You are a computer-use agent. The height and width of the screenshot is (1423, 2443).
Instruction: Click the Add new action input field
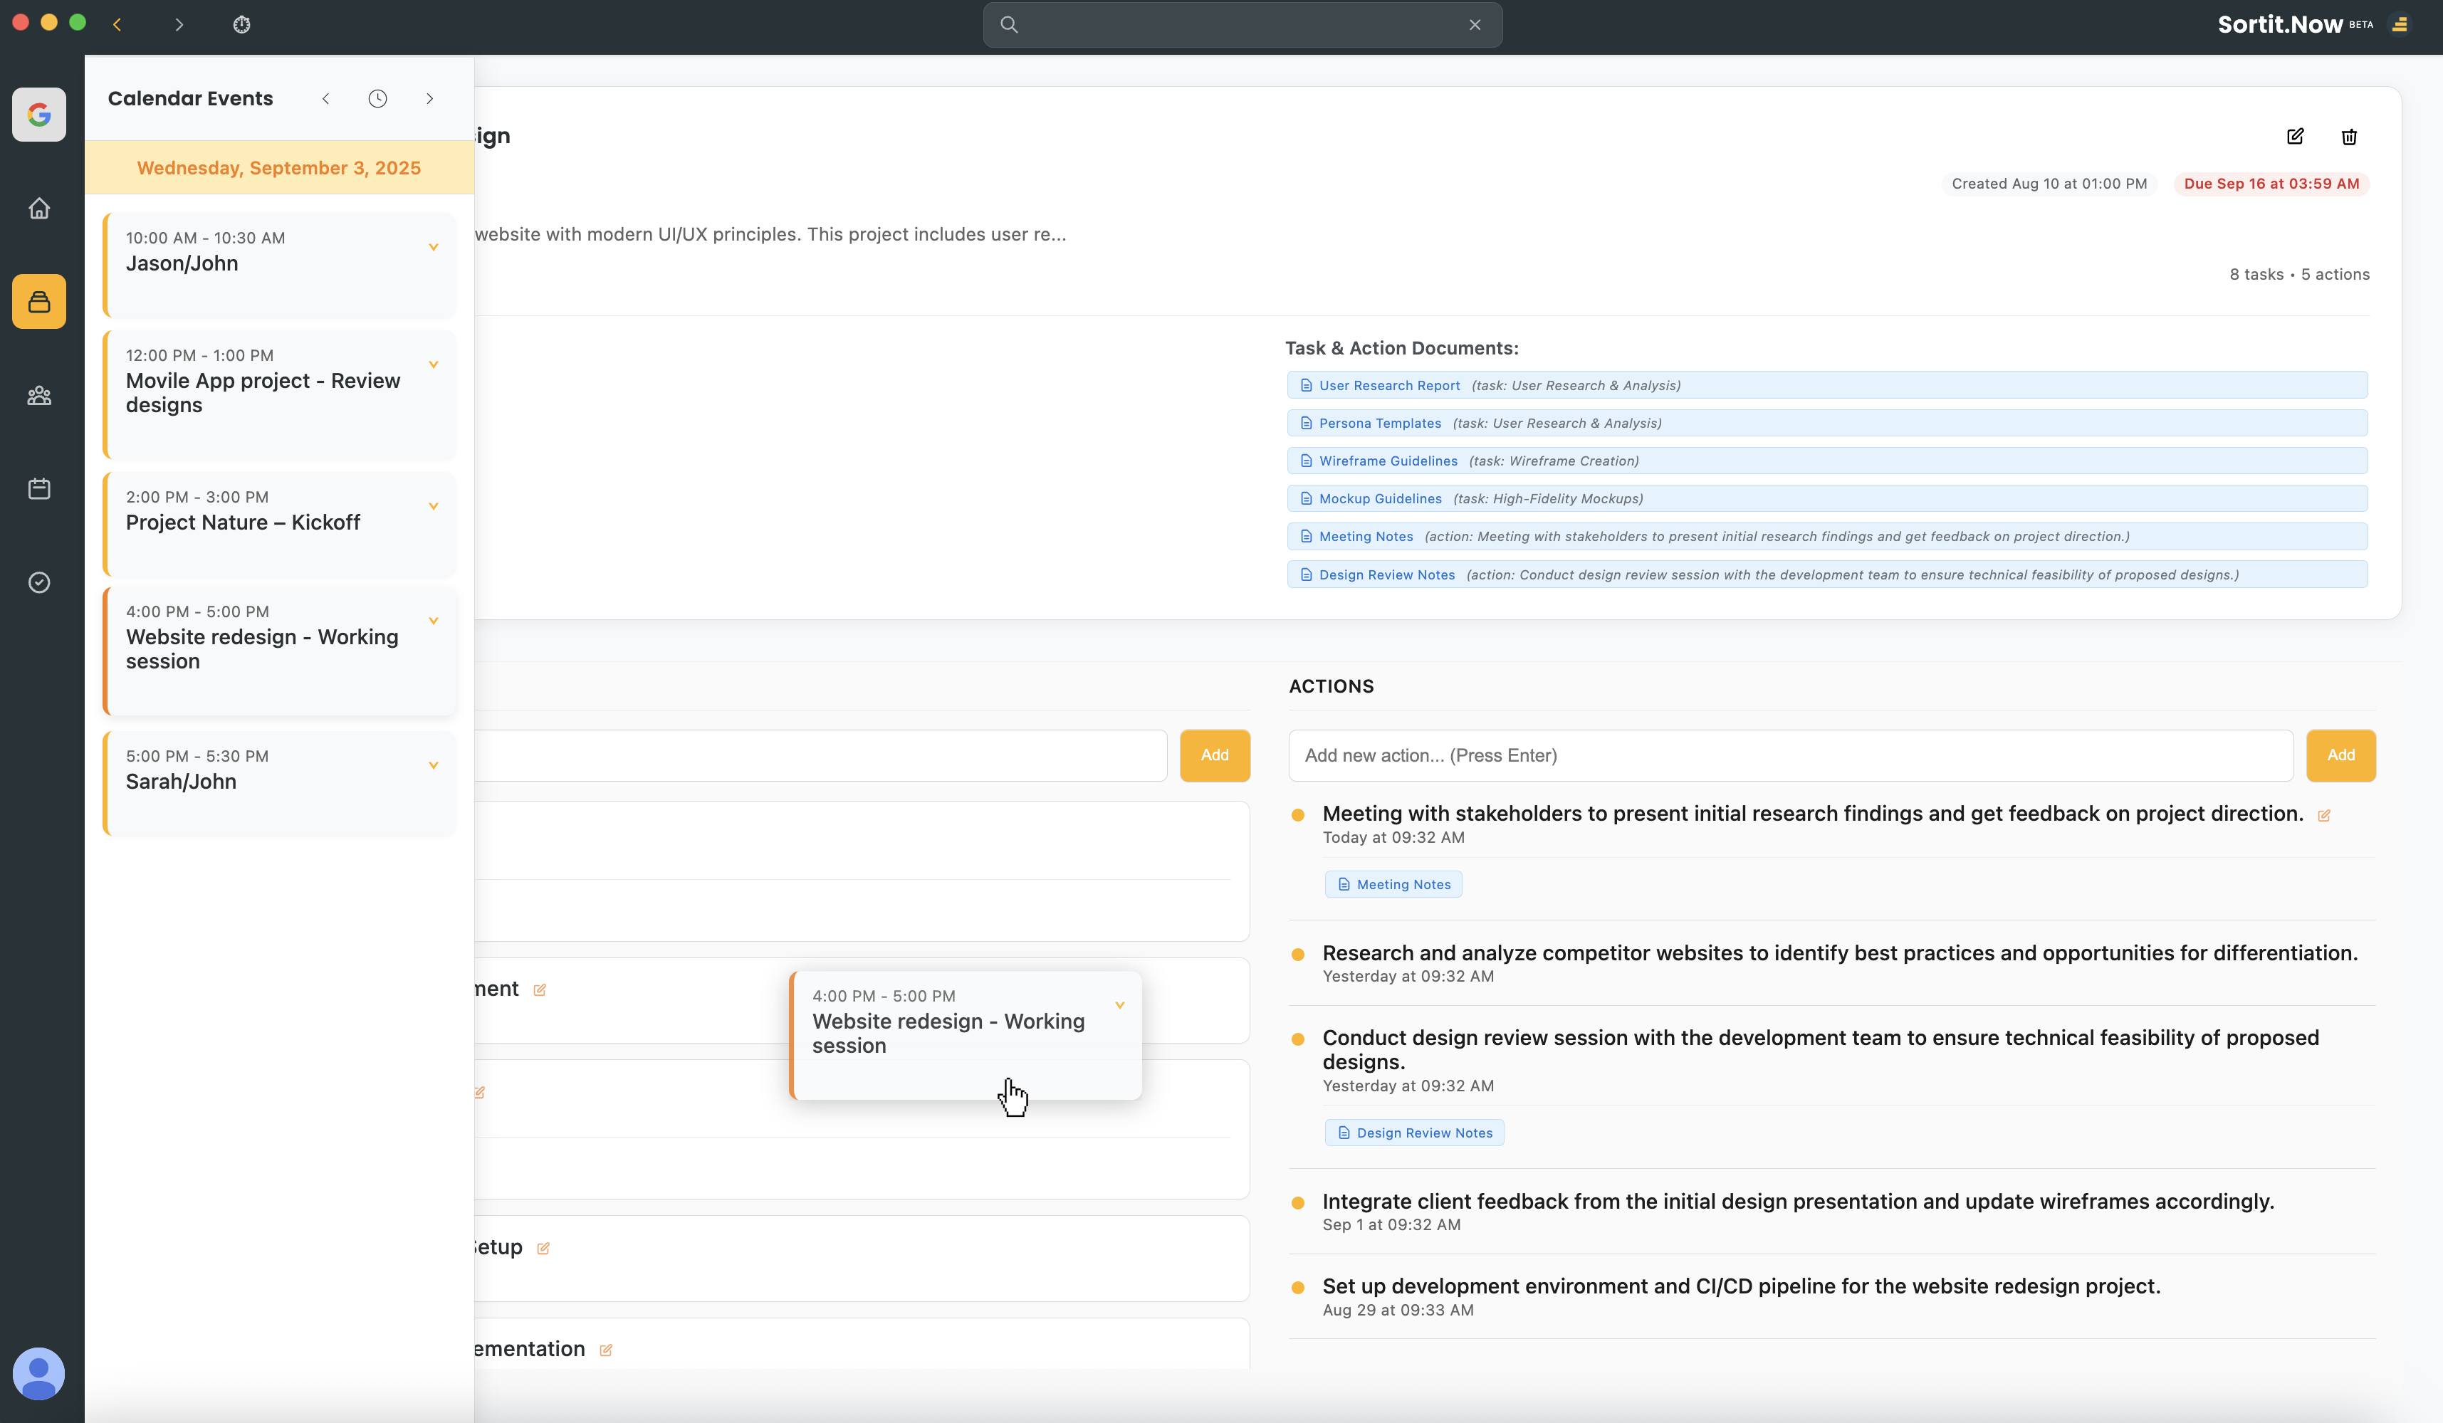coord(1789,755)
